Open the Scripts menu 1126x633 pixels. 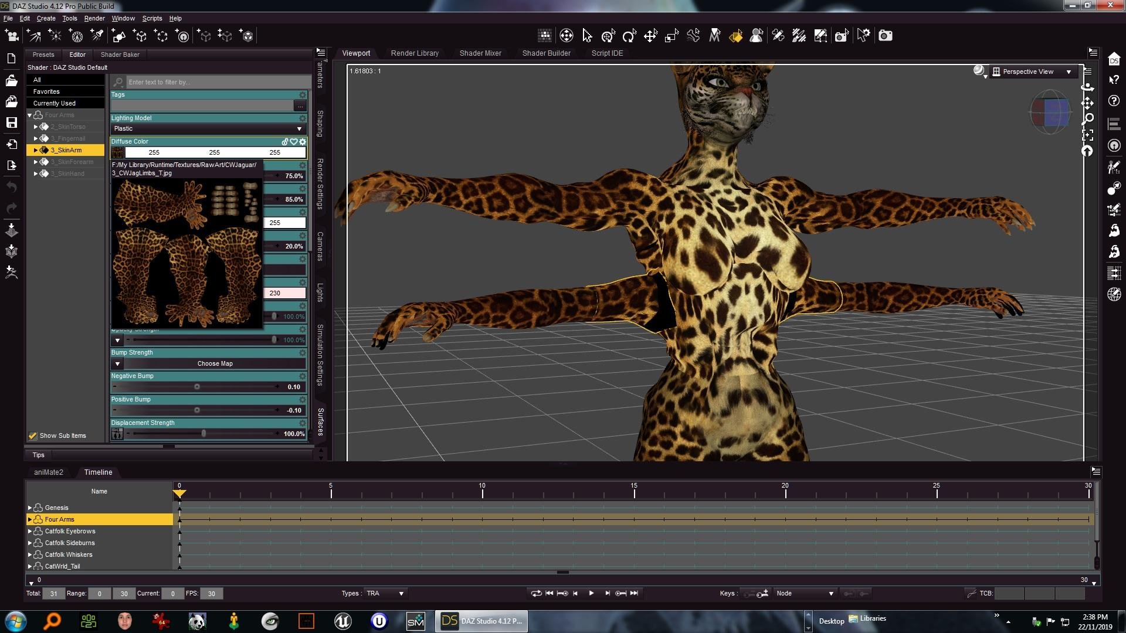[152, 18]
